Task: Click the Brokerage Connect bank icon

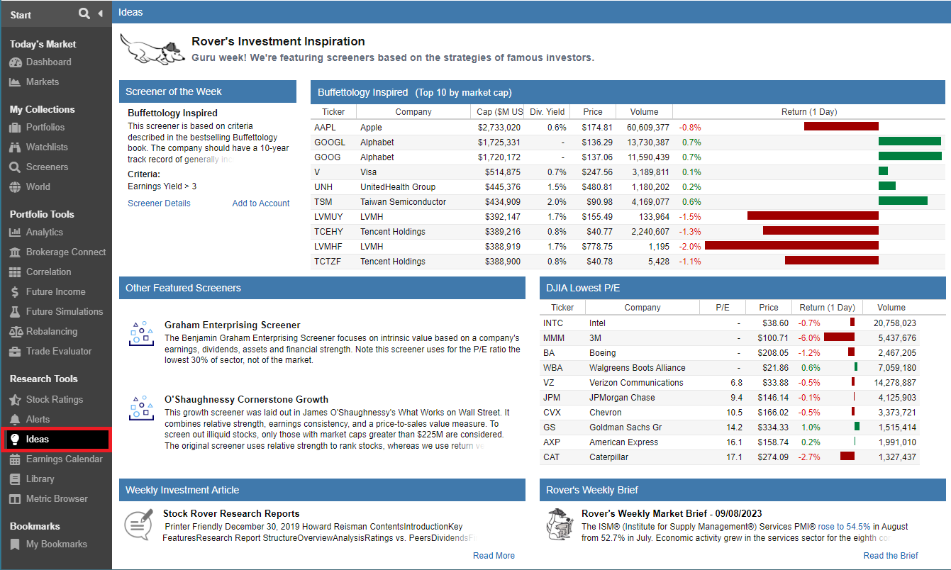Action: pos(15,252)
